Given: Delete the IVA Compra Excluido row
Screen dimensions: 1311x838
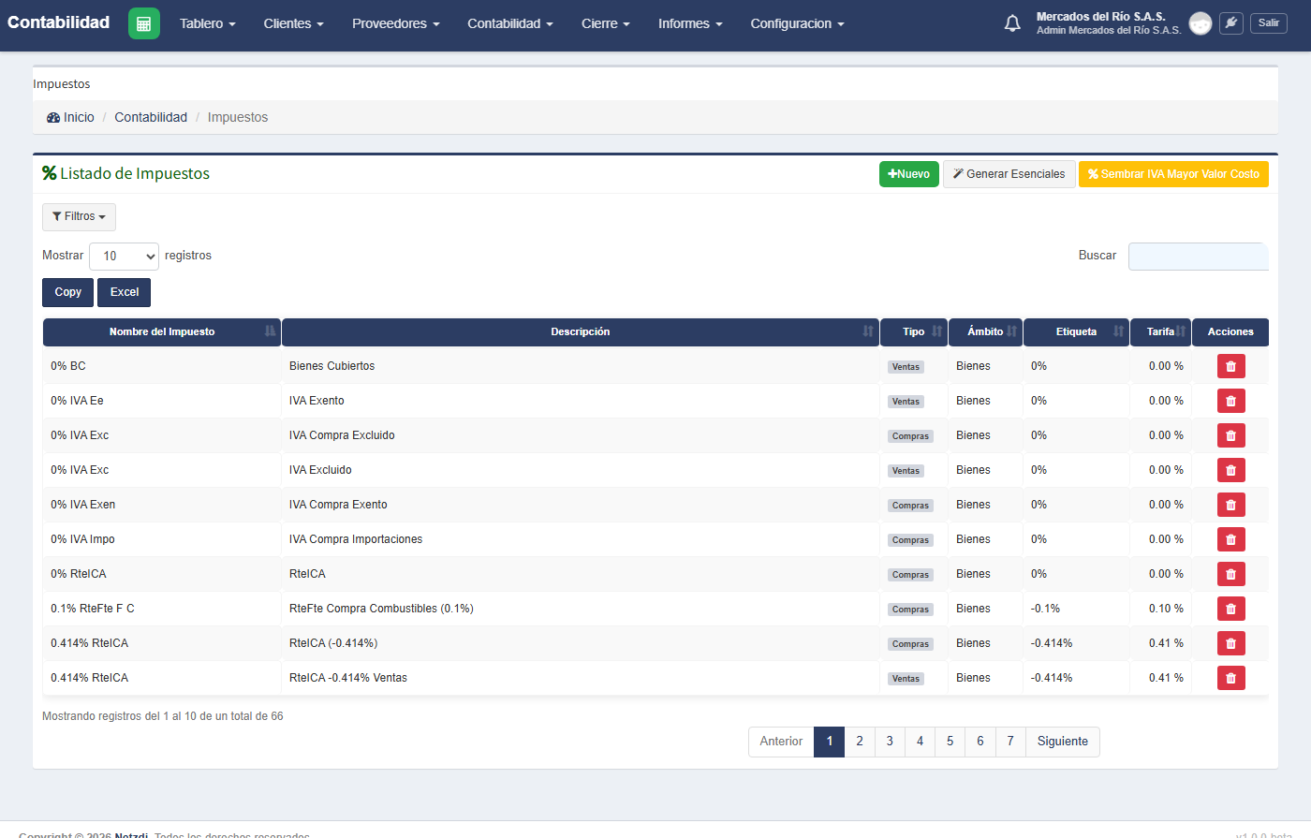Looking at the screenshot, I should (1230, 435).
